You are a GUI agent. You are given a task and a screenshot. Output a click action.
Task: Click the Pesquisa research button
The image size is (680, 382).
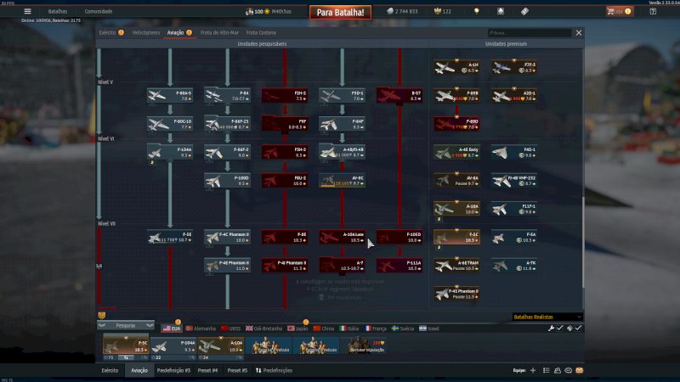pyautogui.click(x=126, y=325)
